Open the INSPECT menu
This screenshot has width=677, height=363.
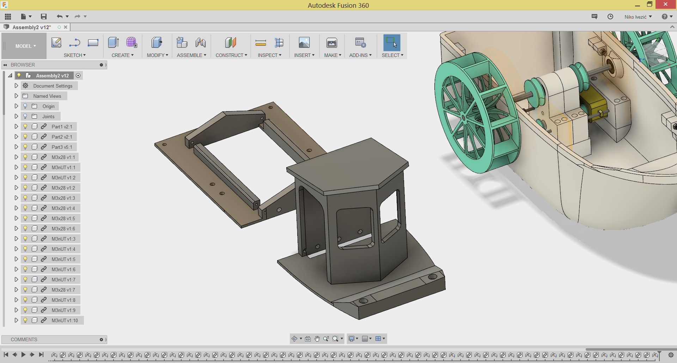270,55
